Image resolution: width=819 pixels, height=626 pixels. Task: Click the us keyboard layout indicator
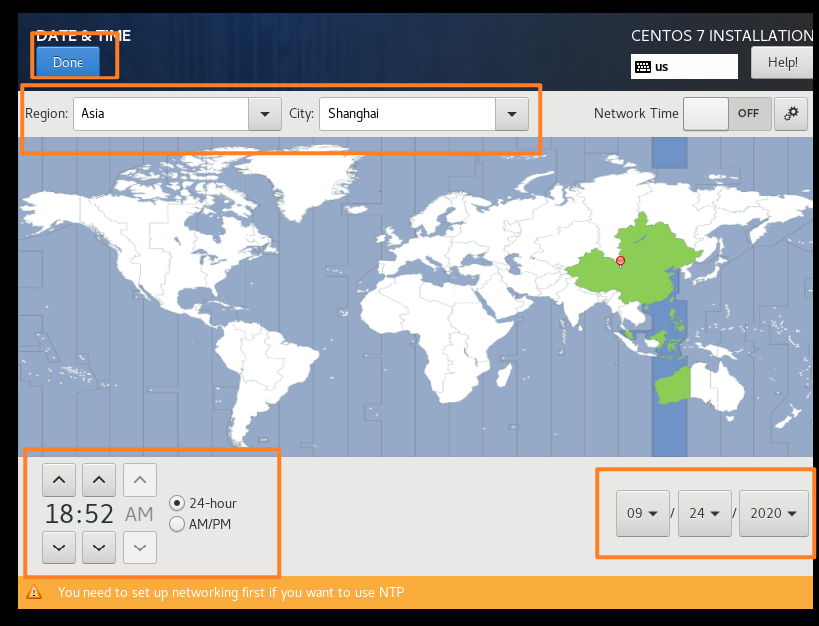684,67
